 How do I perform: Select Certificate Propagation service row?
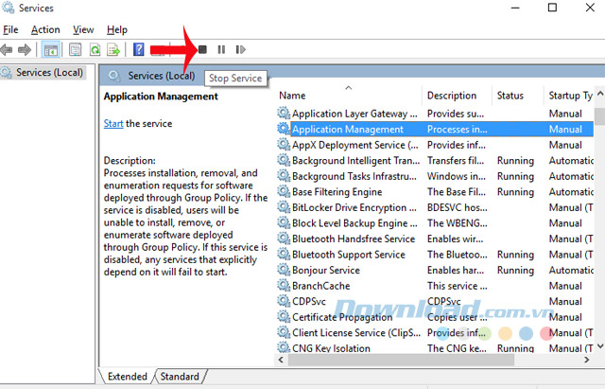point(435,317)
